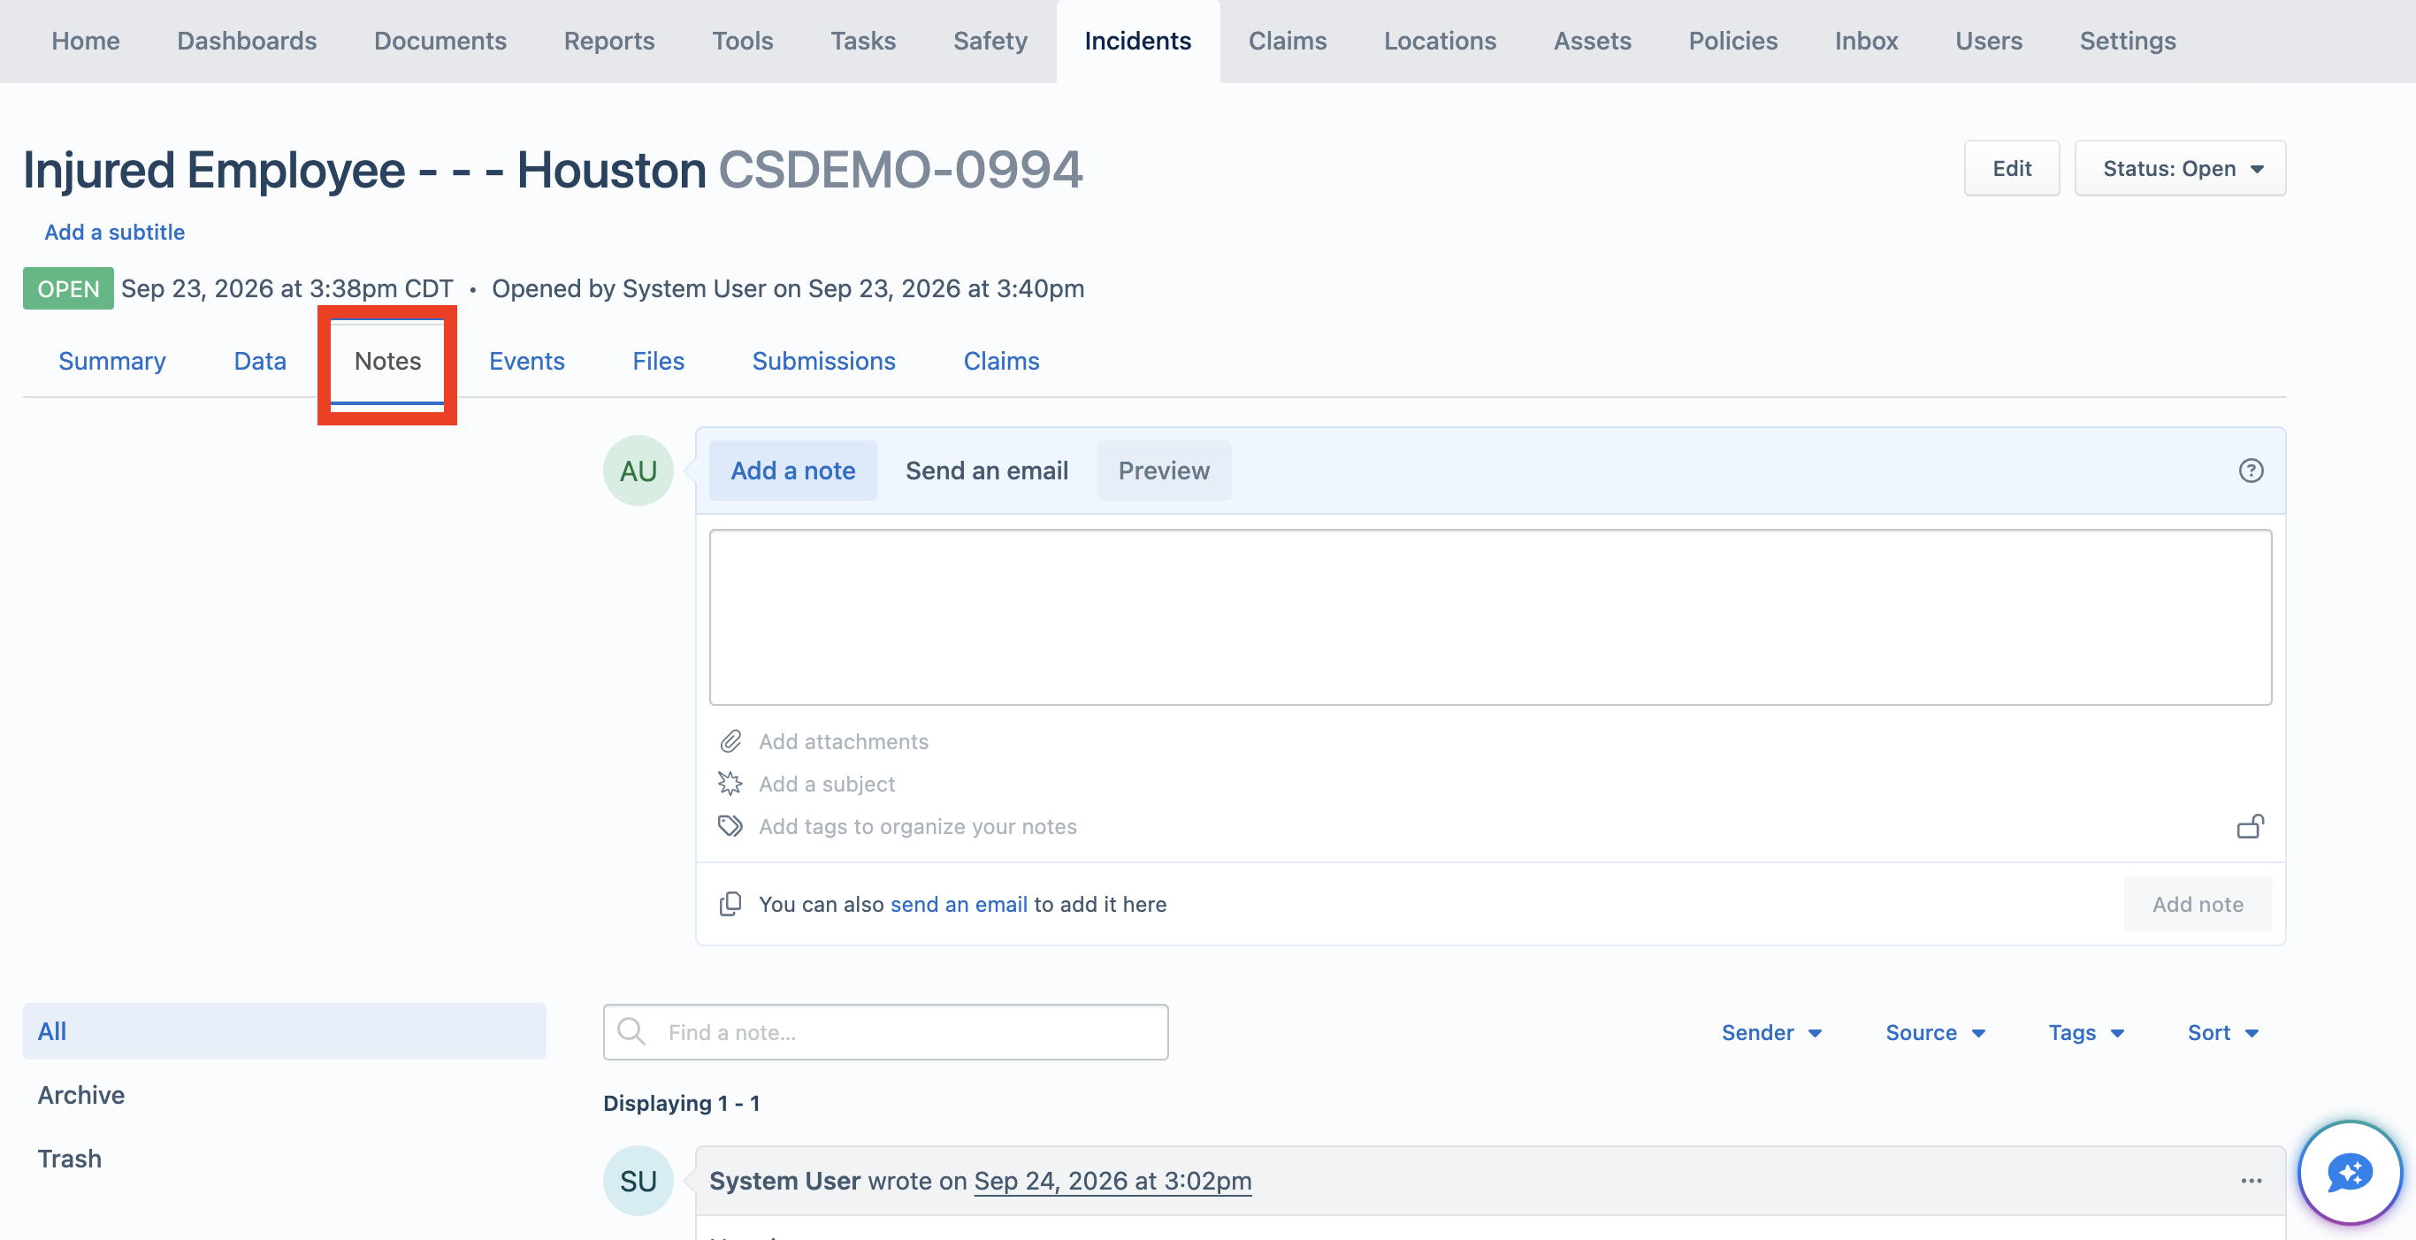Viewport: 2416px width, 1240px height.
Task: Switch to the Data tab
Action: 260,361
